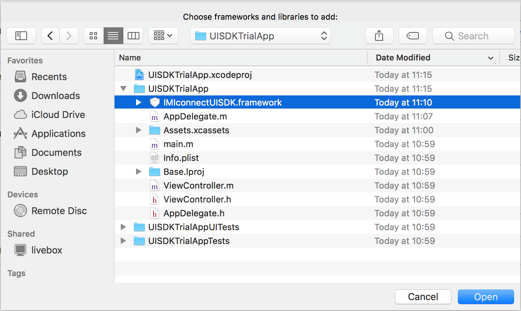Expand the UISDKTrialAppUITests folder
This screenshot has width=521, height=311.
[x=123, y=227]
